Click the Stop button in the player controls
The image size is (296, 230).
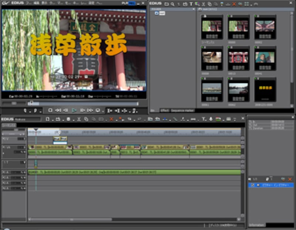point(50,110)
